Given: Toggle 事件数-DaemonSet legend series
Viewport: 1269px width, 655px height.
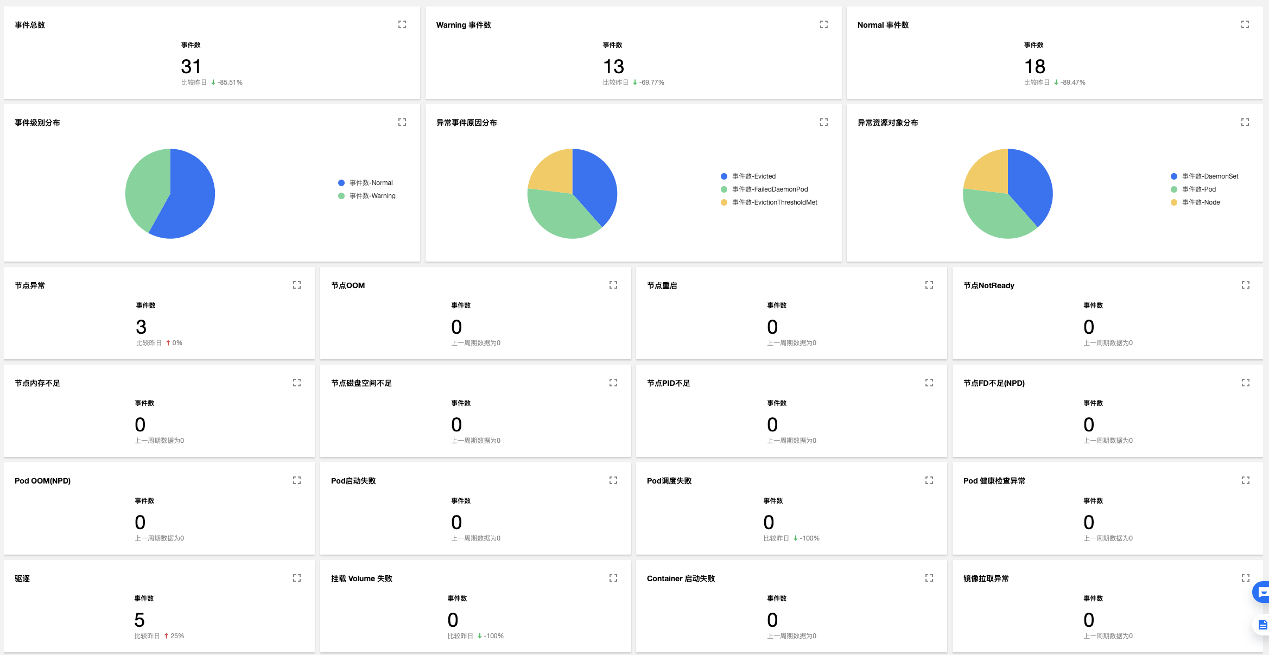Looking at the screenshot, I should (x=1204, y=176).
